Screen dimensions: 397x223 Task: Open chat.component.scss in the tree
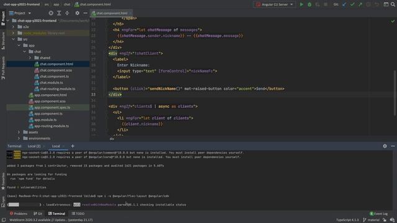(x=56, y=70)
